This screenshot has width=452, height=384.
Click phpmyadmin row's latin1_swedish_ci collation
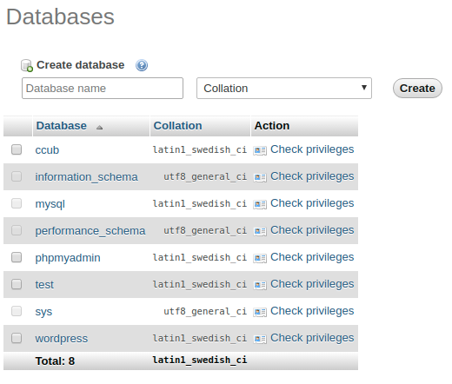(200, 257)
